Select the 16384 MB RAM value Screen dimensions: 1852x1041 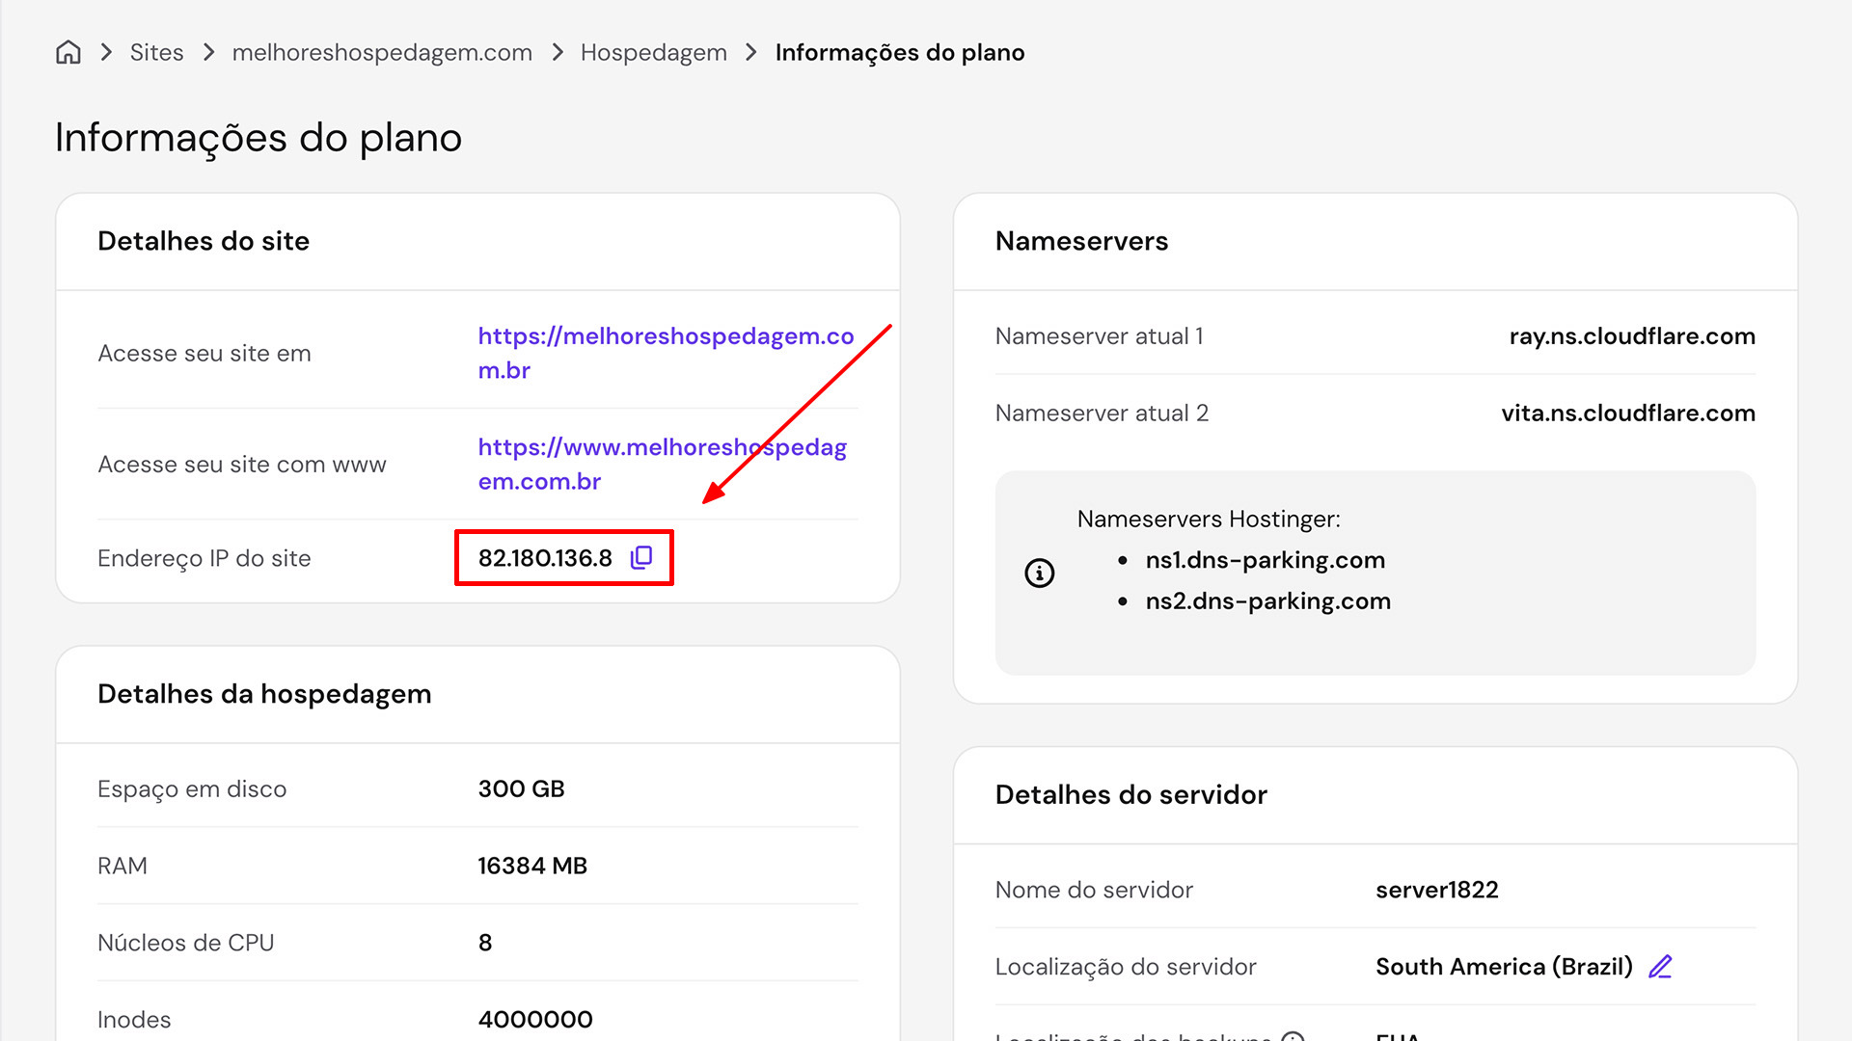532,867
